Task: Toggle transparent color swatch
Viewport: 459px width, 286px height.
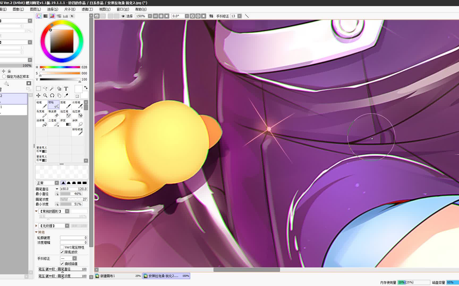Action: (77, 96)
